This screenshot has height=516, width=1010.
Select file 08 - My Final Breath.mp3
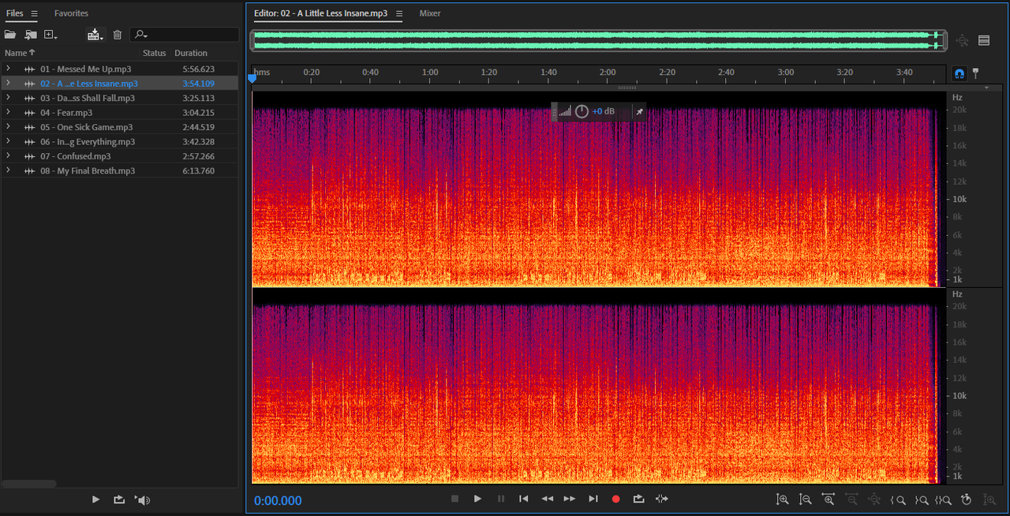(88, 170)
